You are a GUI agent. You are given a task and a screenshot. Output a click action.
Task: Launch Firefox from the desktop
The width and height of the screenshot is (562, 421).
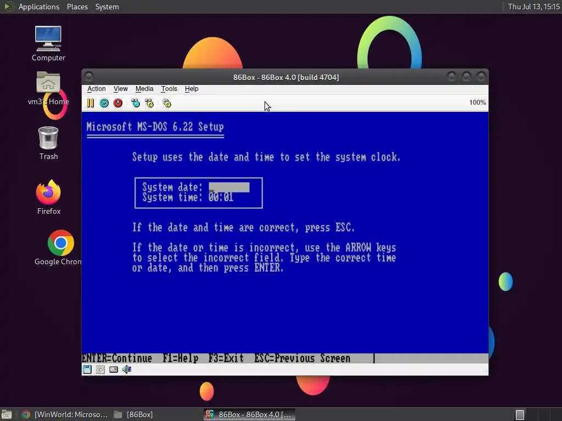click(48, 197)
